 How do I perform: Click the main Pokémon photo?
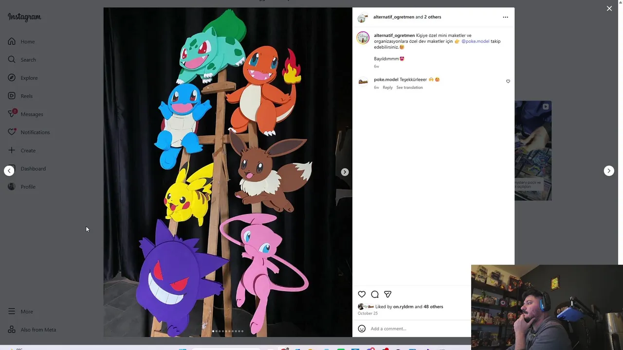(228, 172)
